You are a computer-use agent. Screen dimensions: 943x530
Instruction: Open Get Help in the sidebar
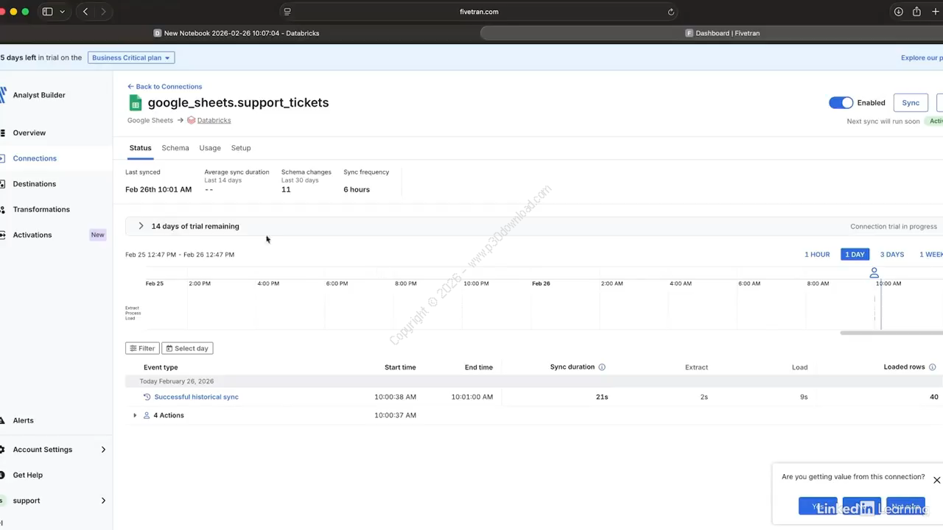pyautogui.click(x=28, y=475)
